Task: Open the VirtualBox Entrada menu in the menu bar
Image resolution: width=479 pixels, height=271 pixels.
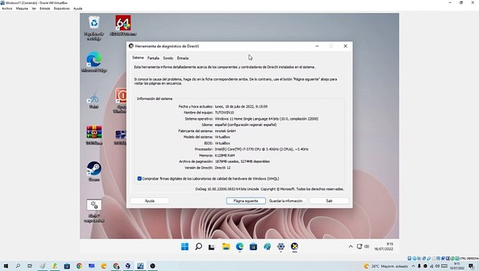Action: click(44, 8)
